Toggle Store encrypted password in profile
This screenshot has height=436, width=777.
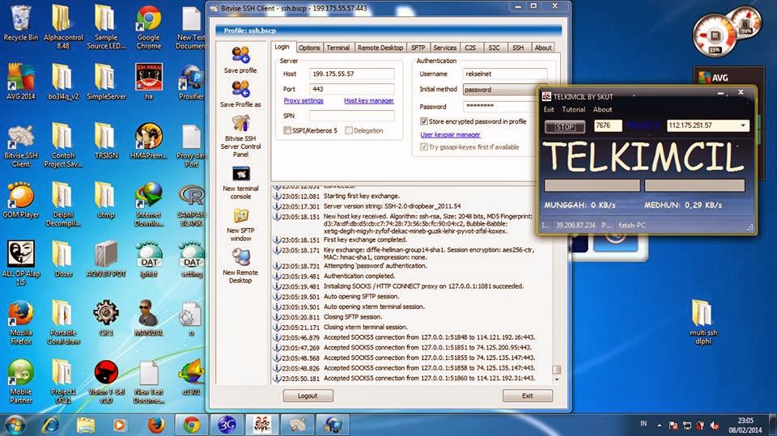tap(423, 121)
